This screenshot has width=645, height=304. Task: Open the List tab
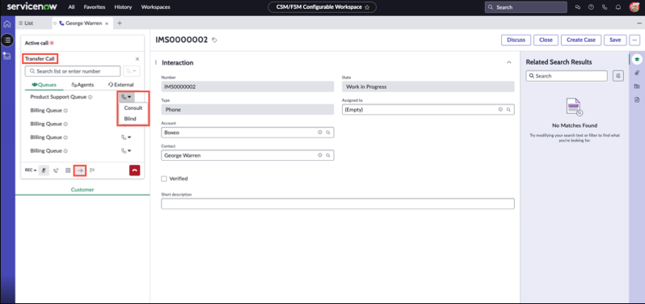click(26, 23)
